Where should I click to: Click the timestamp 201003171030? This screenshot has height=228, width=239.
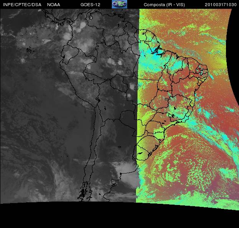point(221,5)
